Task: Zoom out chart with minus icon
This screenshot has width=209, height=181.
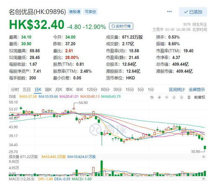Action: pyautogui.click(x=167, y=97)
